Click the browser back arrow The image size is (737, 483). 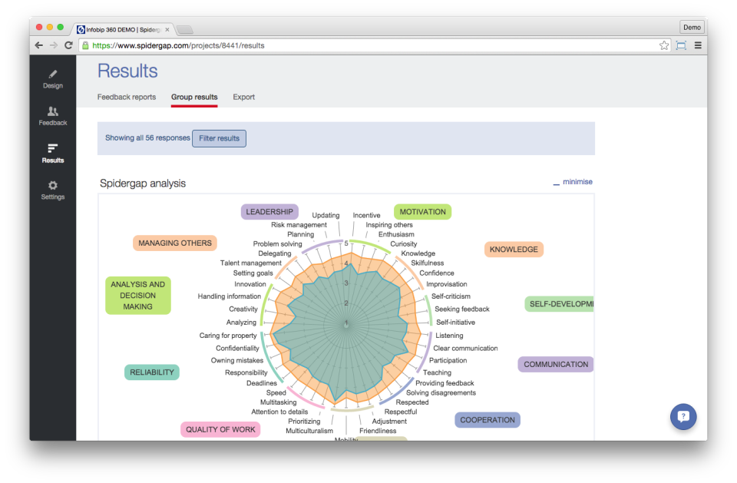point(39,45)
